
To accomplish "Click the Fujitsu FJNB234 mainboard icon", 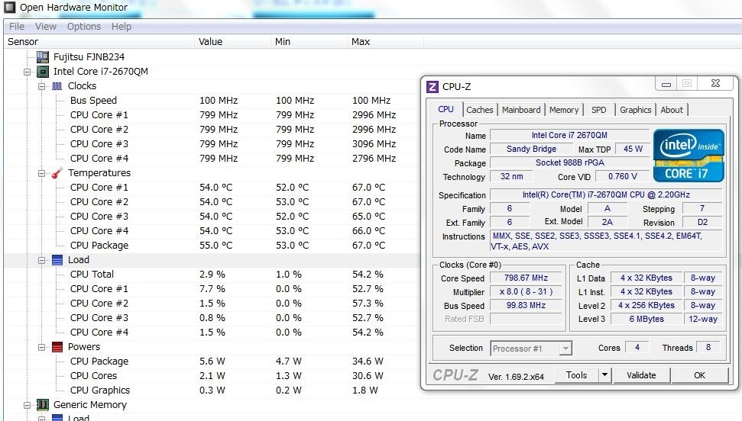I will (x=43, y=57).
